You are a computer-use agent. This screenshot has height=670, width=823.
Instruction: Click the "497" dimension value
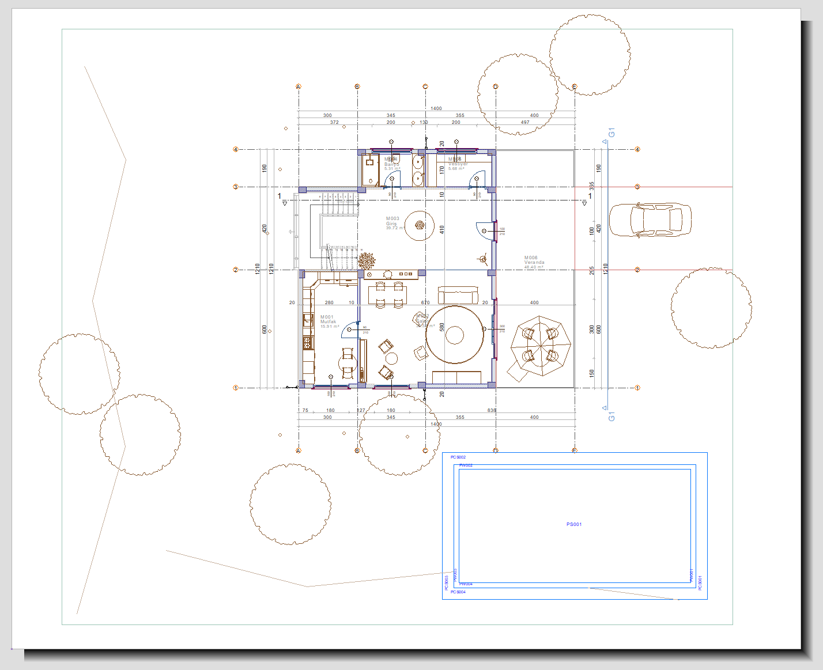pyautogui.click(x=525, y=122)
